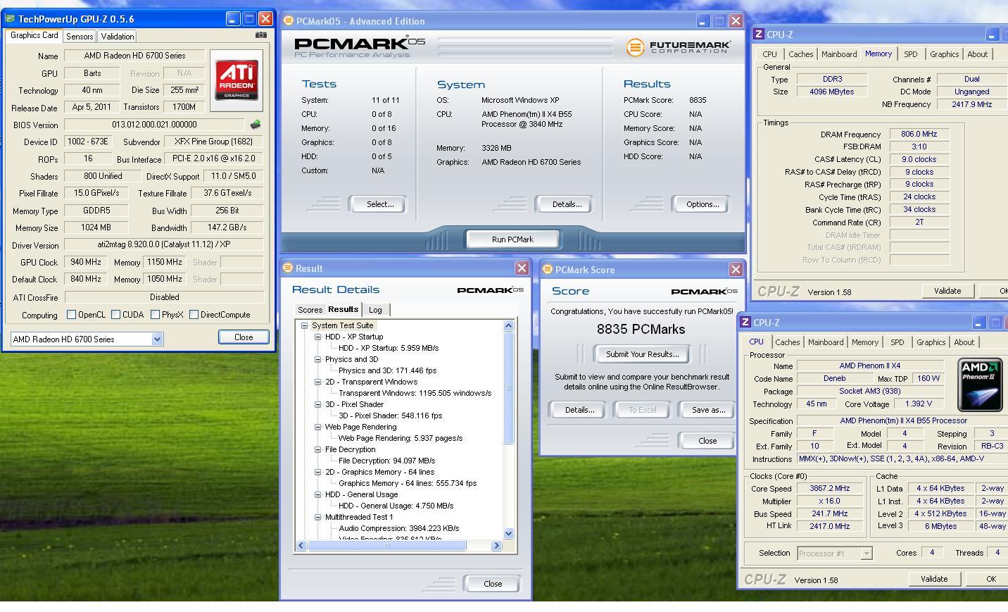Switch to the Sensors tab in GPU-Z

pyautogui.click(x=80, y=37)
